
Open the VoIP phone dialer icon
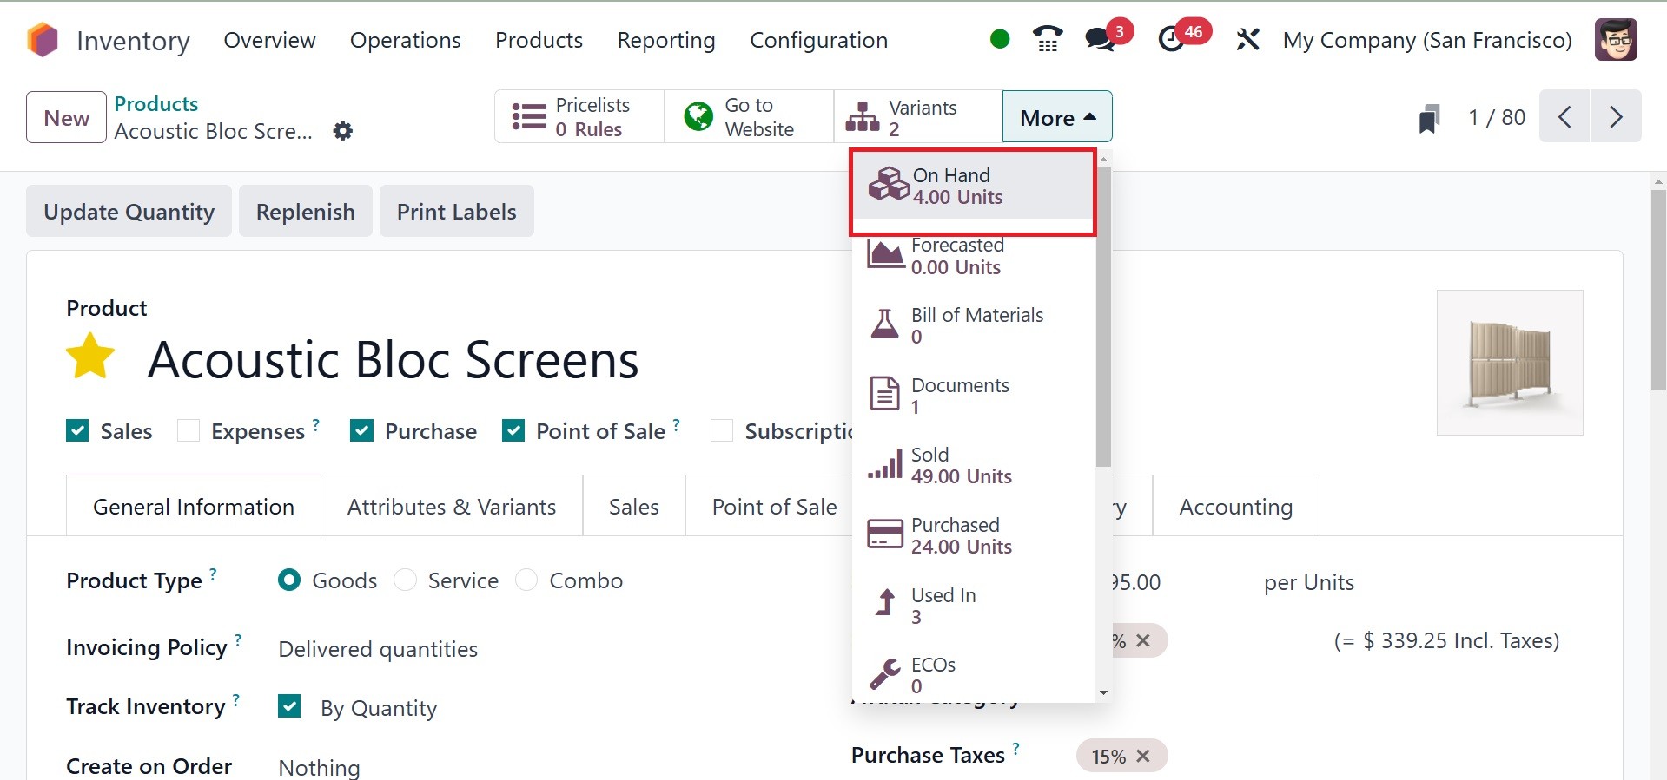pyautogui.click(x=1048, y=39)
